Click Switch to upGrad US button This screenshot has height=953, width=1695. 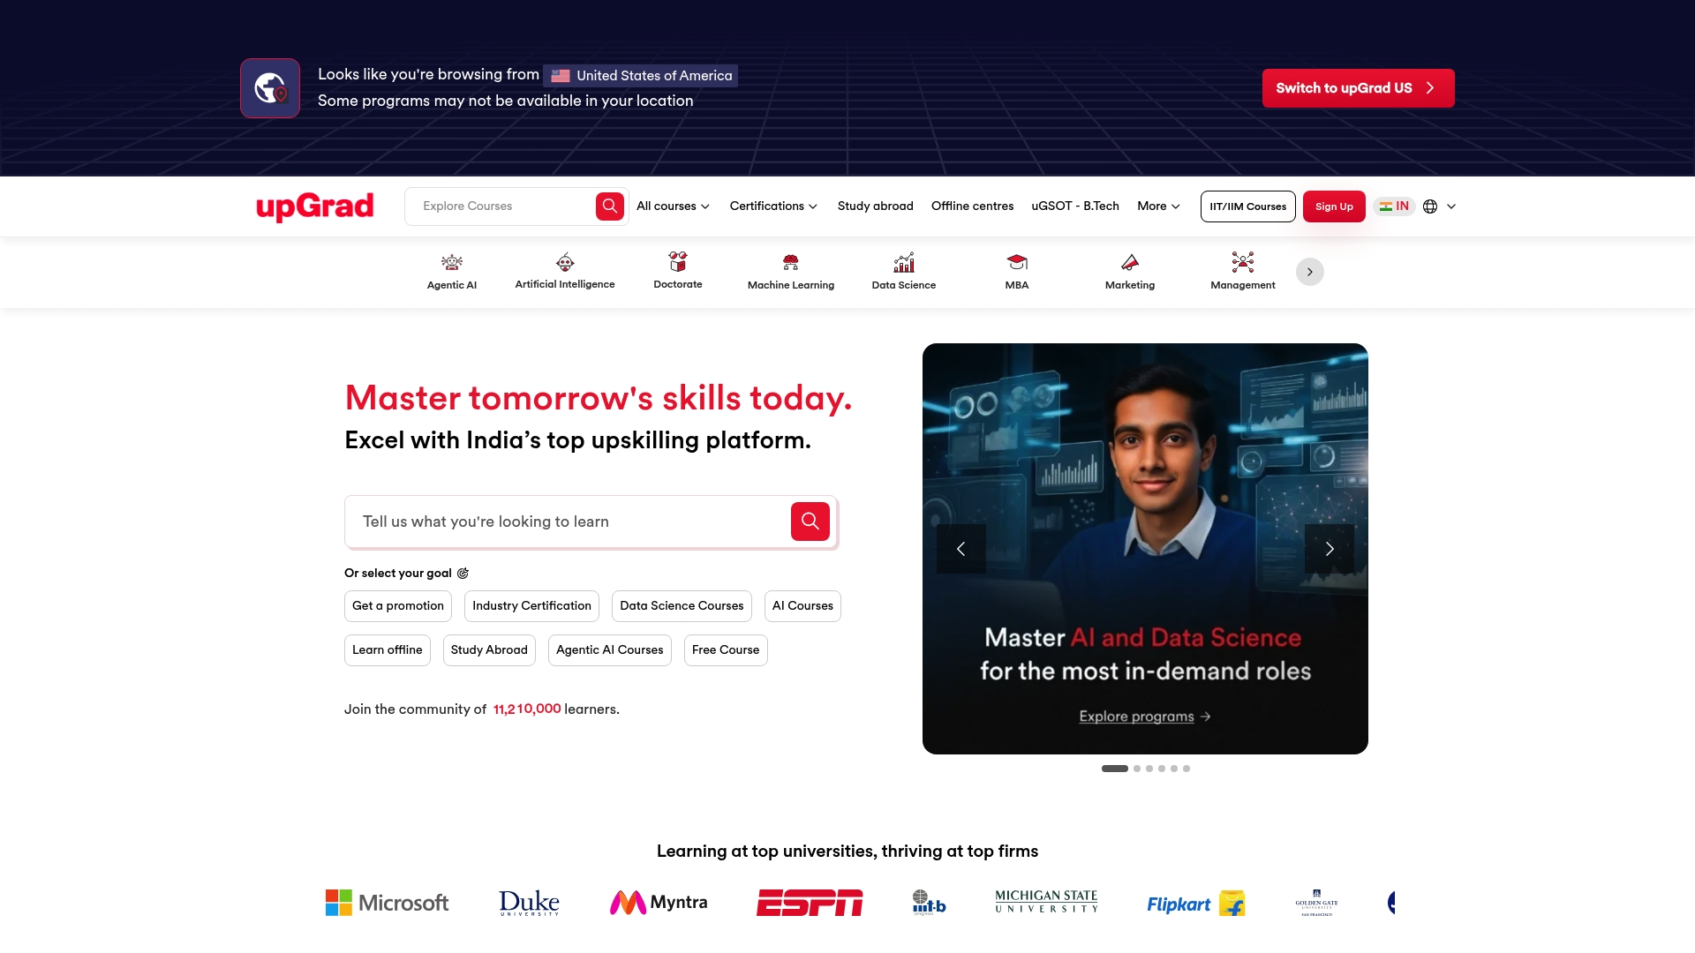click(1358, 88)
